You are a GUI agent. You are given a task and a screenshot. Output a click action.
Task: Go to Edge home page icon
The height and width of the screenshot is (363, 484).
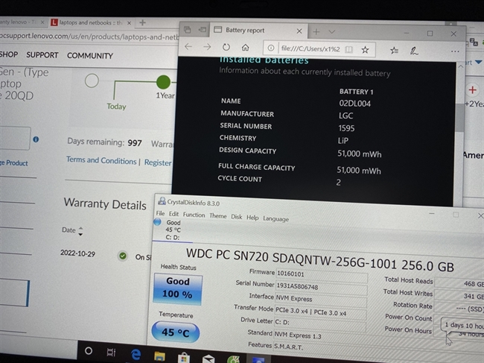click(246, 48)
